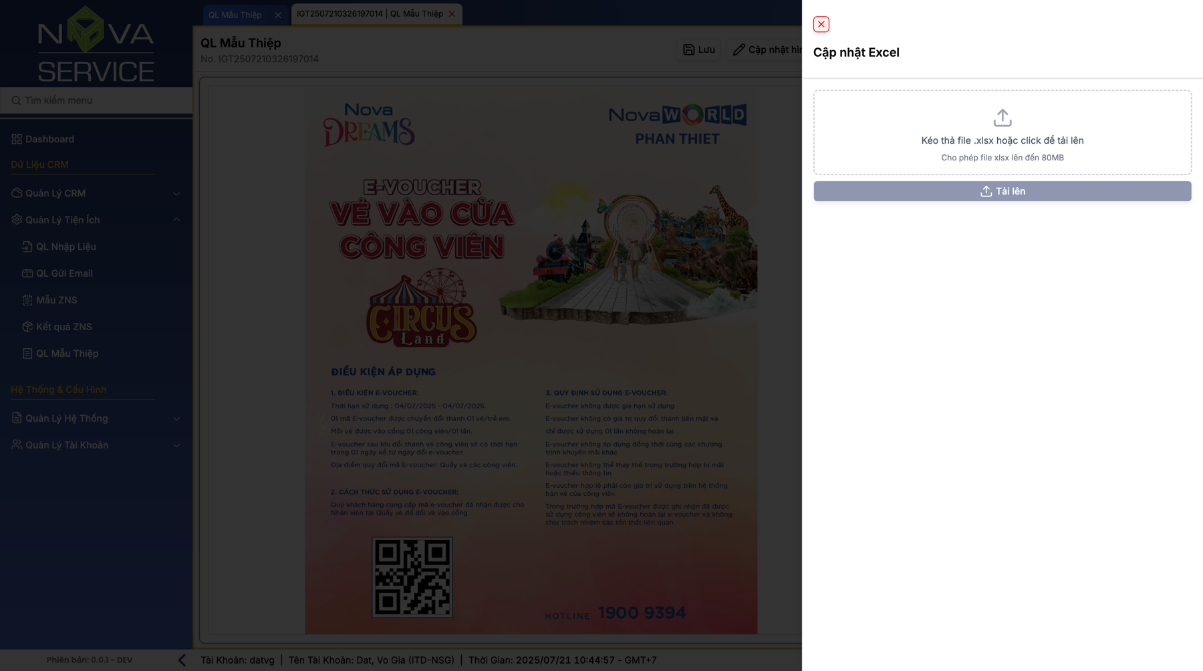Open Dashboard from sidebar
Viewport: 1203px width, 671px height.
click(x=49, y=139)
